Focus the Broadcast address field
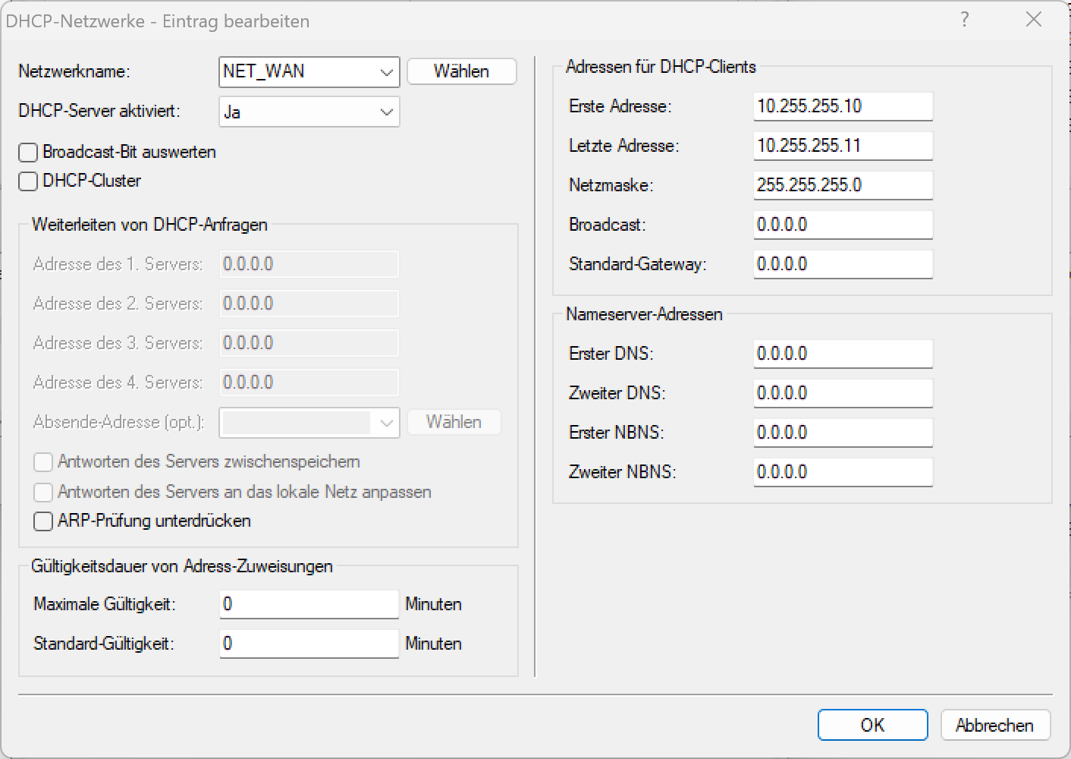 (842, 225)
